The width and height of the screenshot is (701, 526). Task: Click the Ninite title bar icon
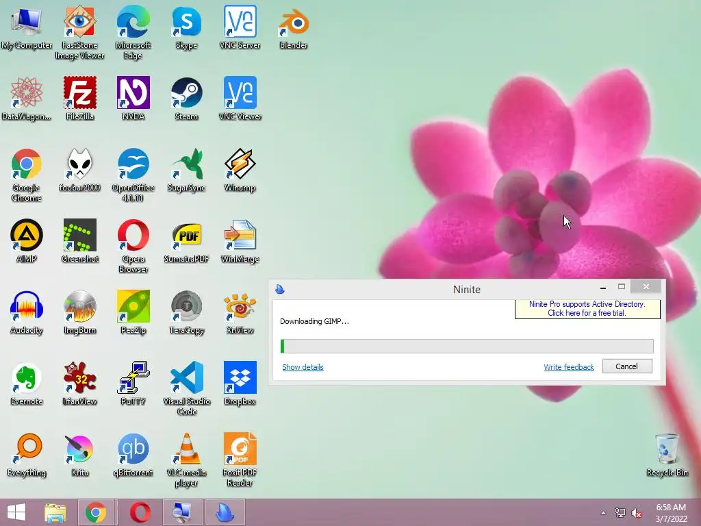pos(280,290)
